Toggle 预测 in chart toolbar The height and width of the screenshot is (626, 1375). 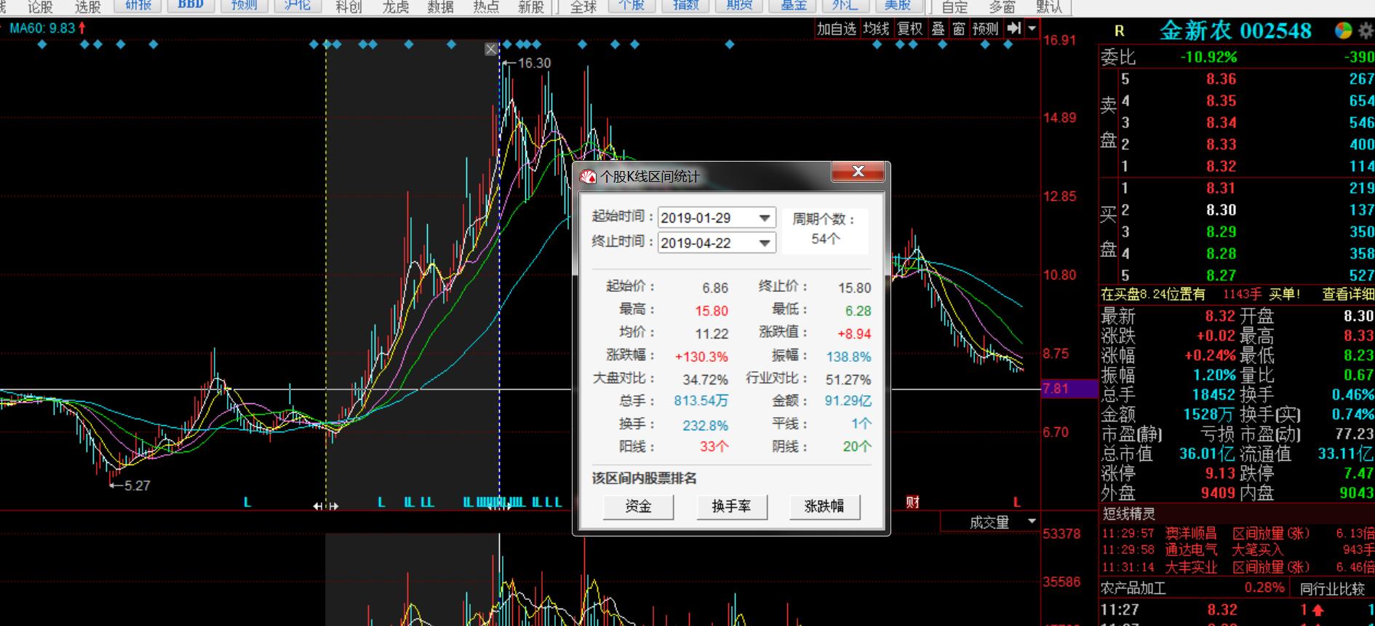(985, 28)
